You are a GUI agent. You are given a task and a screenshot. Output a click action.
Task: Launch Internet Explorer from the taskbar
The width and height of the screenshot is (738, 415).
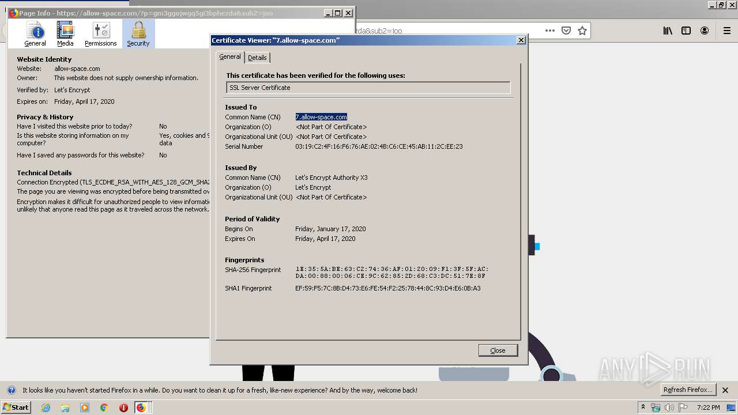(46, 408)
